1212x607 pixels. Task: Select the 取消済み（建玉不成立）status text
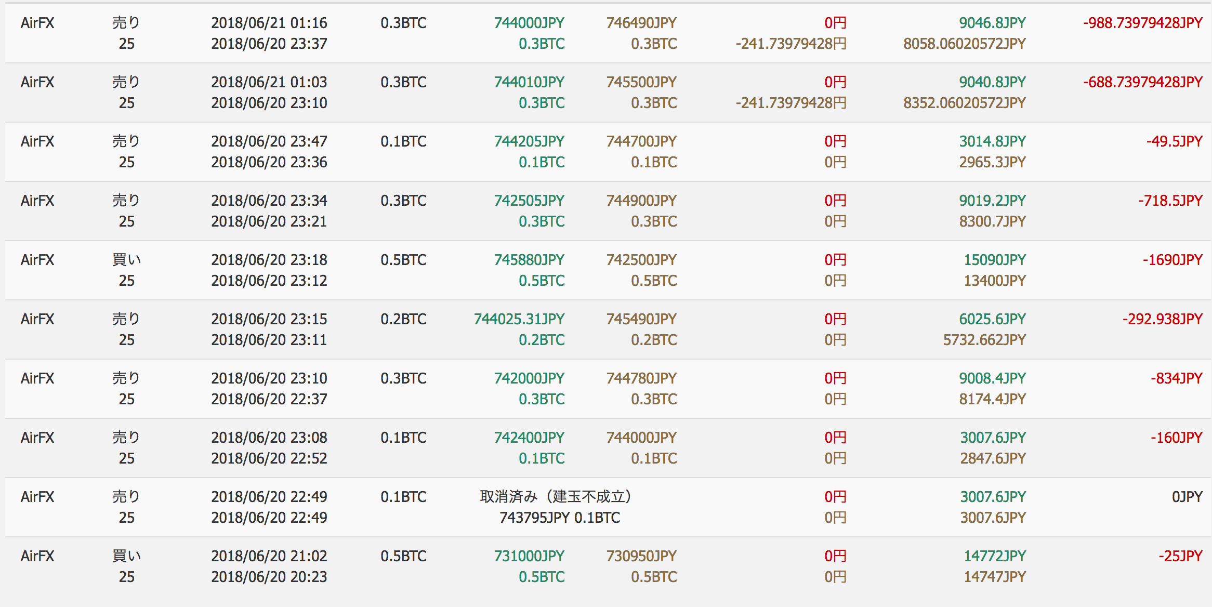pyautogui.click(x=556, y=497)
